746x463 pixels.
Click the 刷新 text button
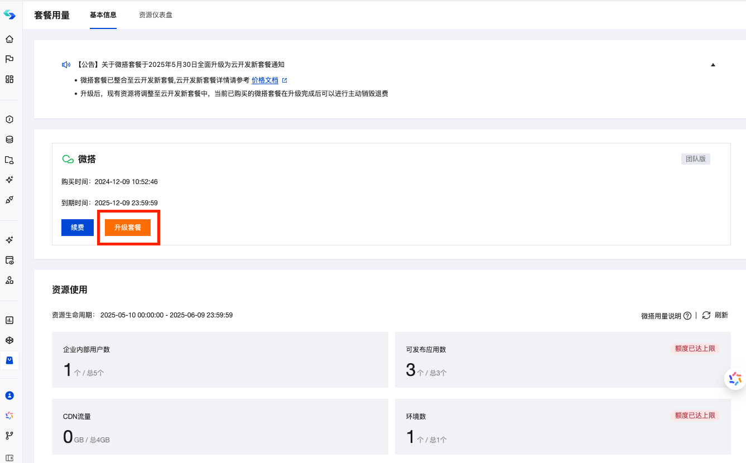coord(721,315)
